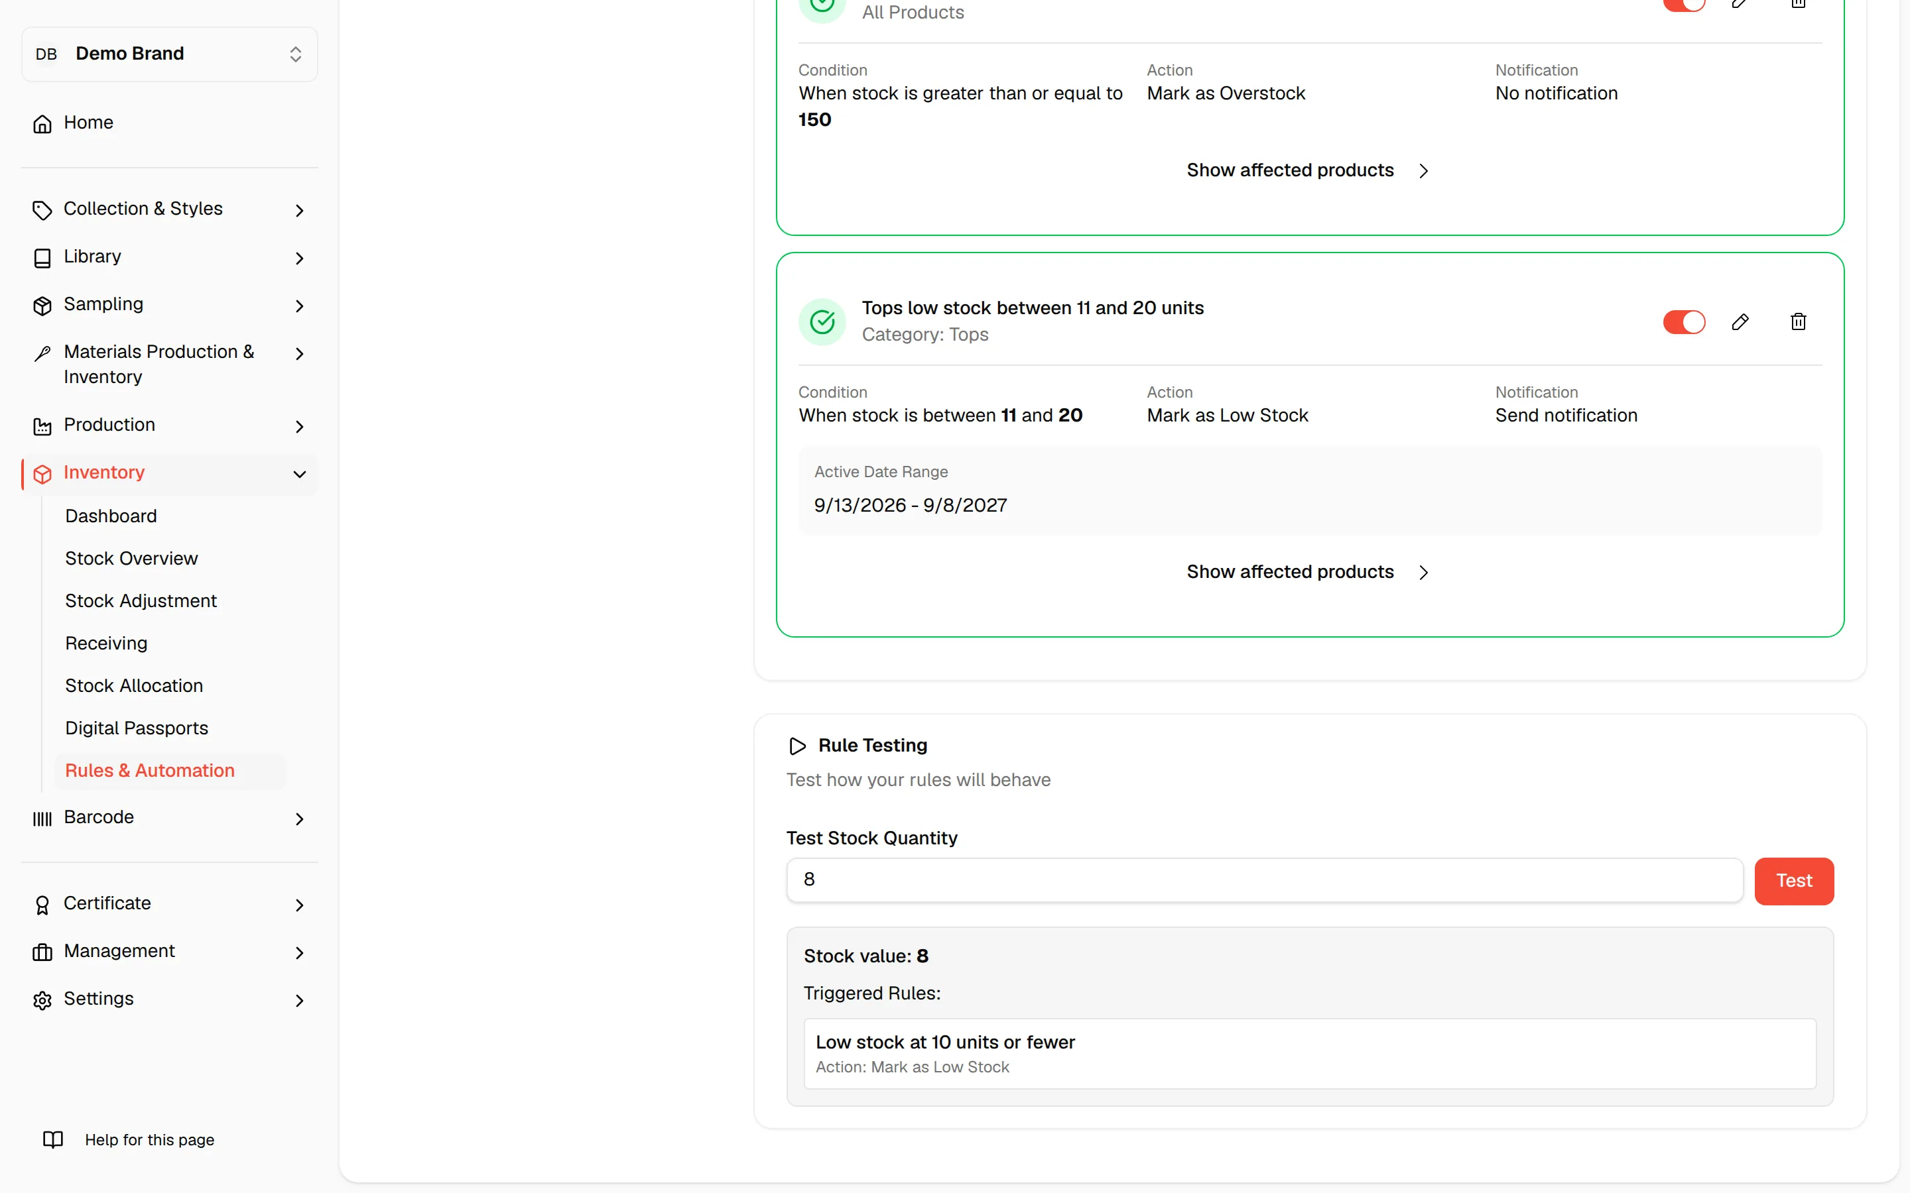
Task: Toggle the All Products overstock rule switch
Action: tap(1683, 4)
